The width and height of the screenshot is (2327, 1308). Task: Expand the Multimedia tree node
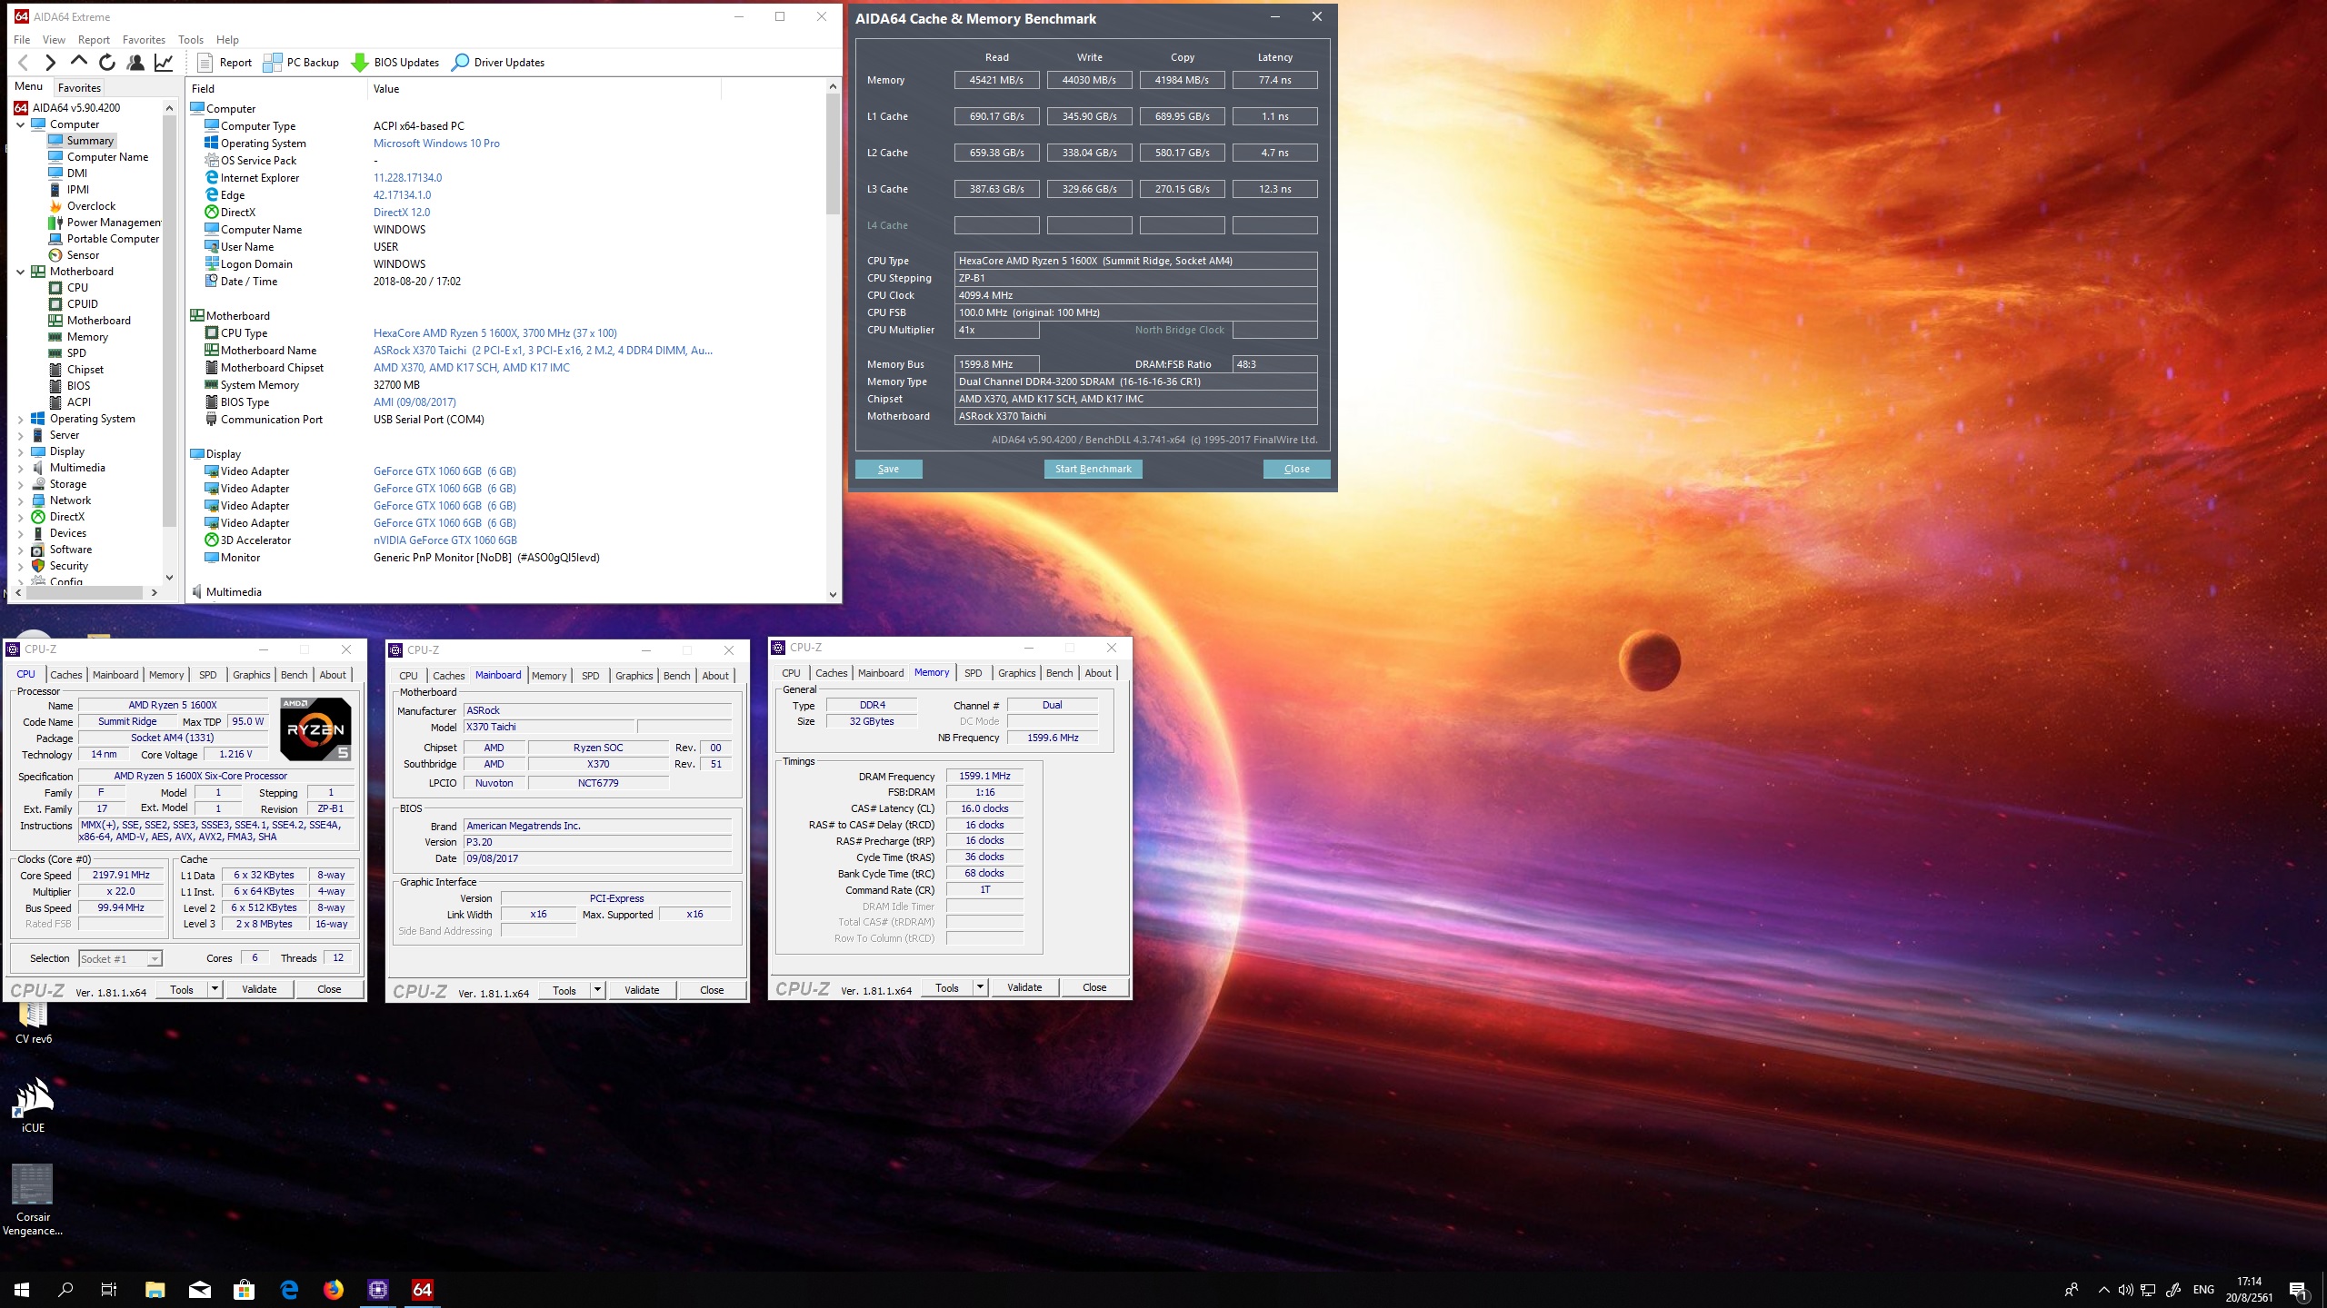(21, 468)
